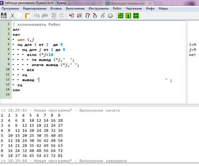This screenshot has width=199, height=166.
Task: Click the Unindent lines toolbar icon
Action: 62,16
